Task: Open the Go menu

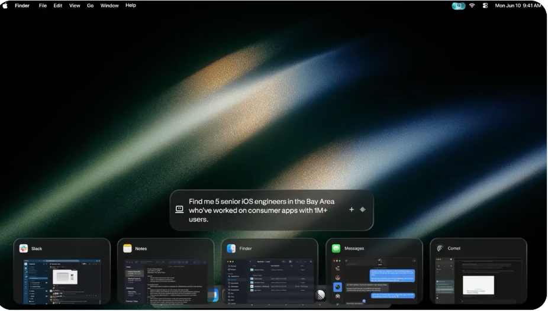Action: (x=91, y=5)
